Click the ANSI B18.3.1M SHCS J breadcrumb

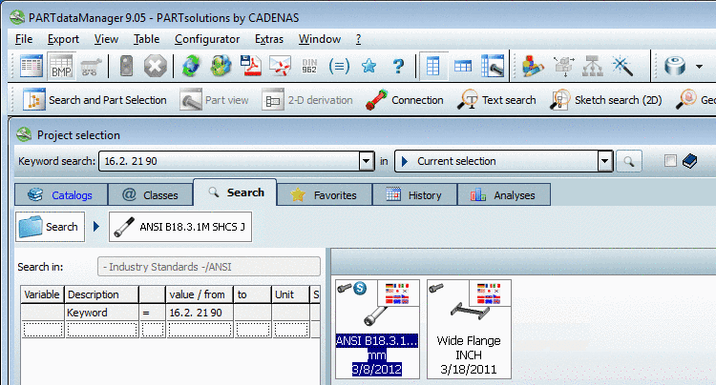pyautogui.click(x=179, y=227)
